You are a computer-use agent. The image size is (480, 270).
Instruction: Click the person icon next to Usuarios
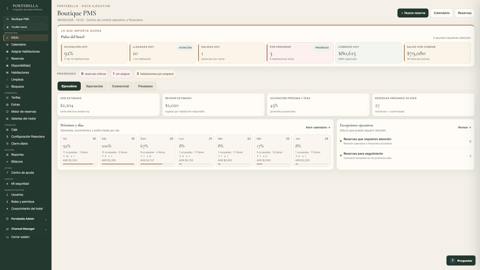click(x=7, y=195)
